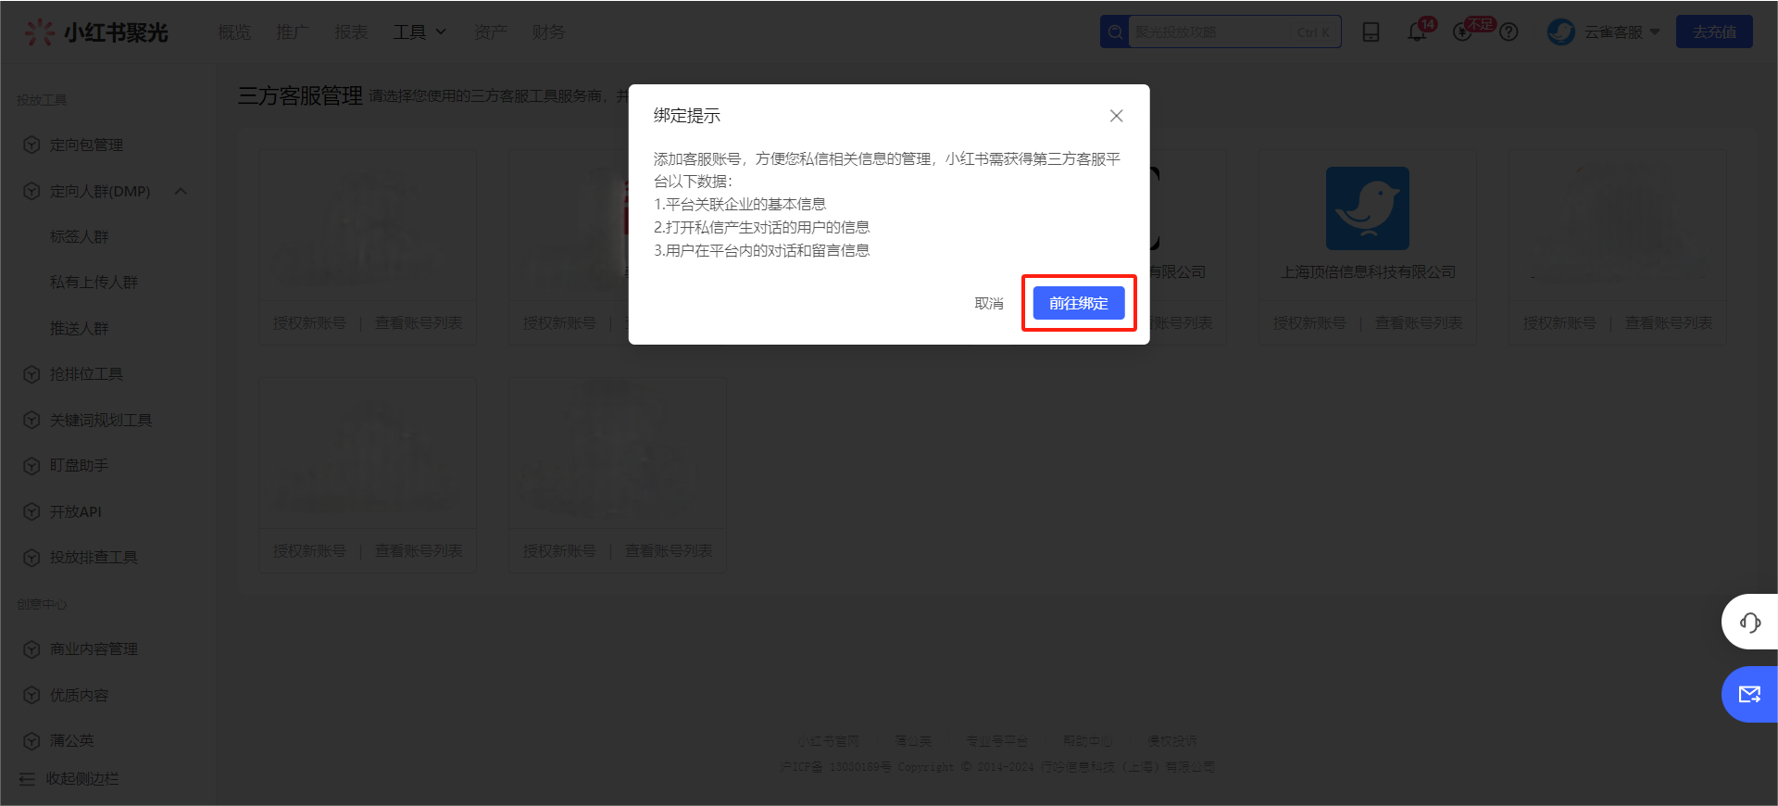Open 投放排查工具 in sidebar
Screen dimensions: 1778x806
tap(94, 557)
